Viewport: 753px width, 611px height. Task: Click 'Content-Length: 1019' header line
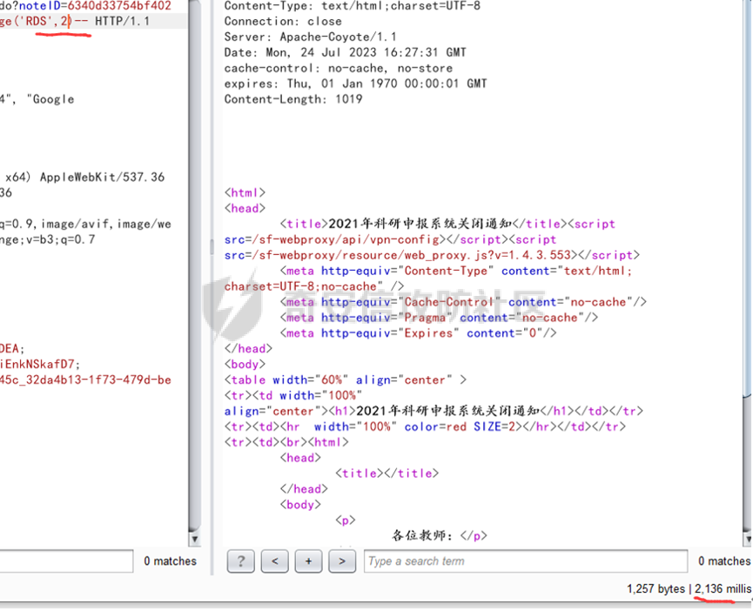(x=293, y=99)
